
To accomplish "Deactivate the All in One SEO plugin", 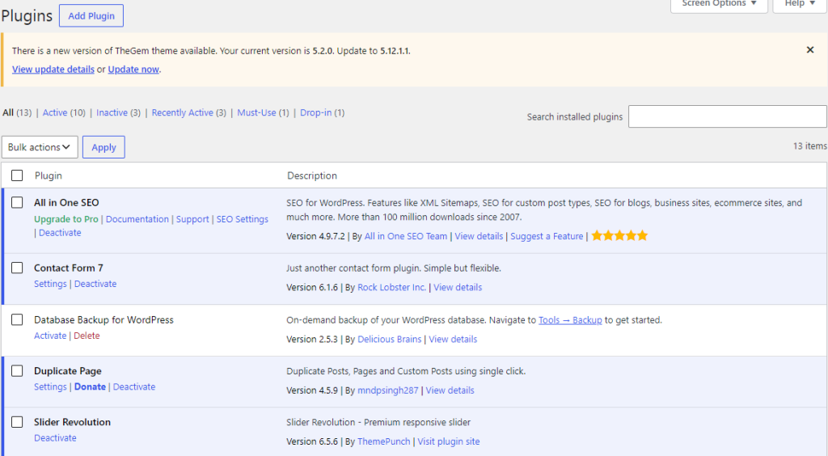I will (60, 233).
